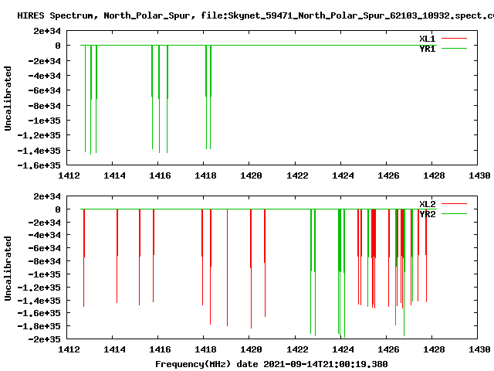The width and height of the screenshot is (494, 371).
Task: Click the -1.8e+35 label on lower plot
Action: point(39,326)
